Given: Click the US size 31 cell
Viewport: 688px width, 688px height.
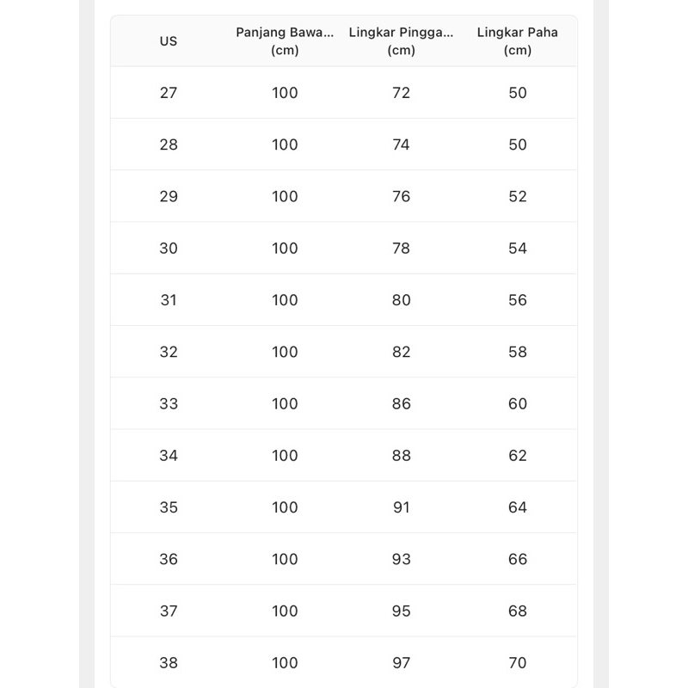Looking at the screenshot, I should [169, 300].
